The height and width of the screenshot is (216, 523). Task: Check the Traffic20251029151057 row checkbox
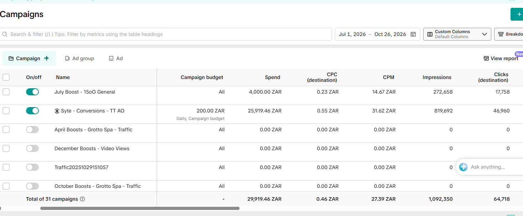[6, 167]
